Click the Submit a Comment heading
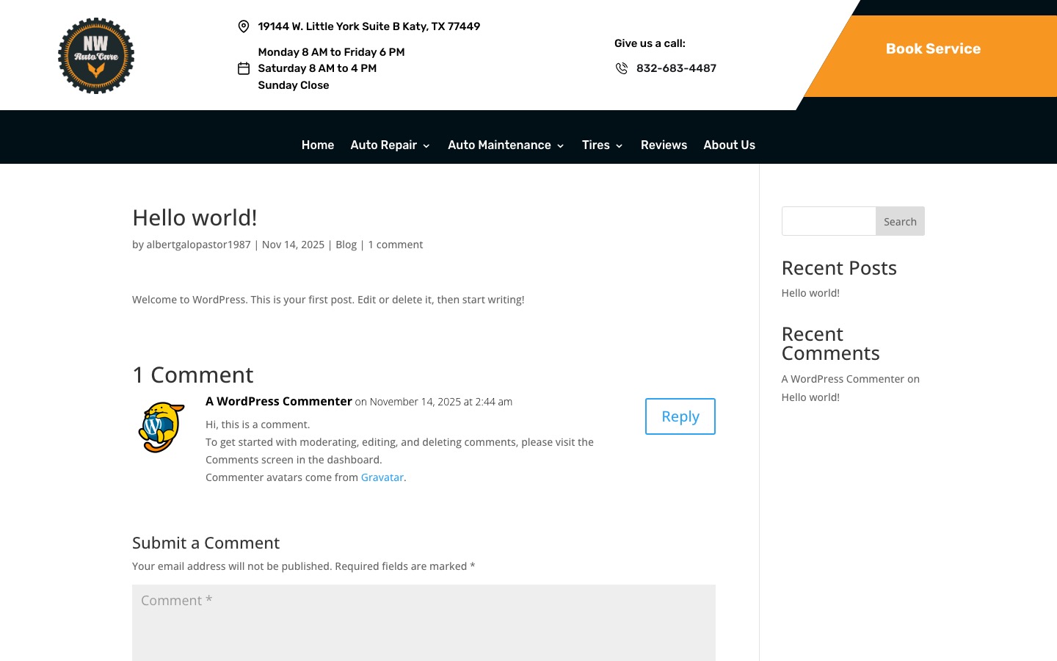Screen dimensions: 1057x661 click(x=206, y=543)
